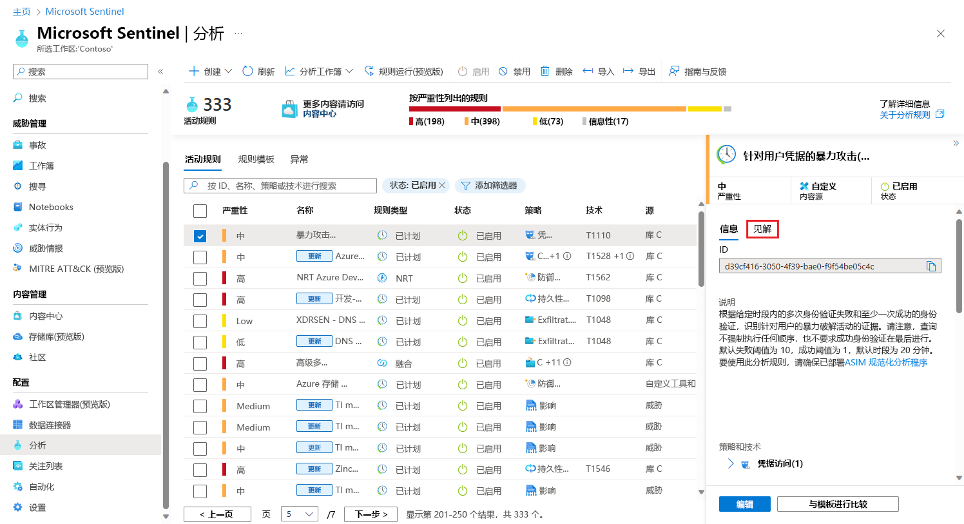The width and height of the screenshot is (964, 524).
Task: Click the orange 中 severity bar segment
Action: tap(594, 109)
